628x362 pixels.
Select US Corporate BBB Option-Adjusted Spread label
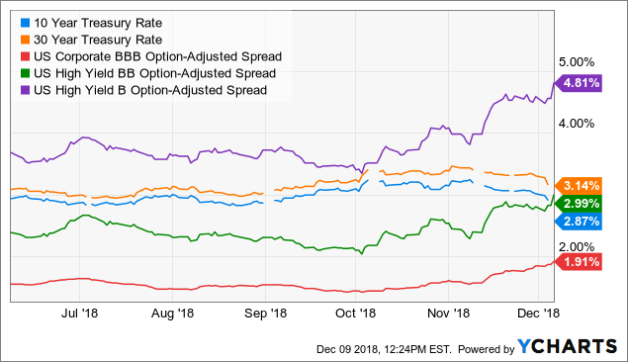pyautogui.click(x=158, y=56)
